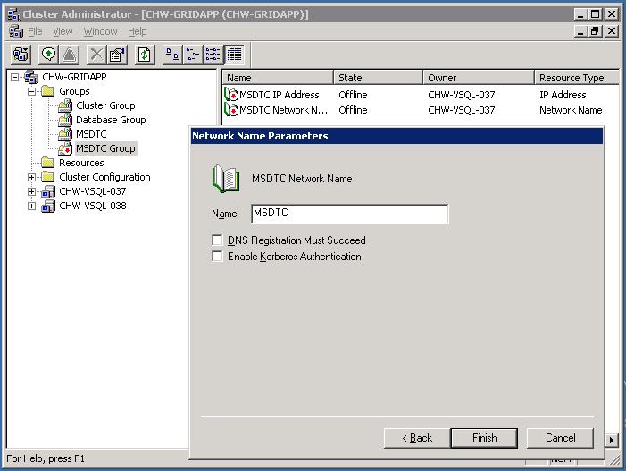Click the Take Offline toolbar icon
The width and height of the screenshot is (626, 471).
coord(69,55)
